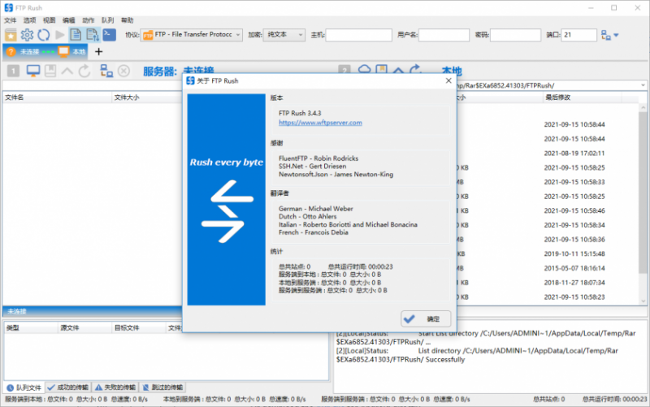Open the 视图 menu
This screenshot has height=407, width=650.
pyautogui.click(x=49, y=20)
